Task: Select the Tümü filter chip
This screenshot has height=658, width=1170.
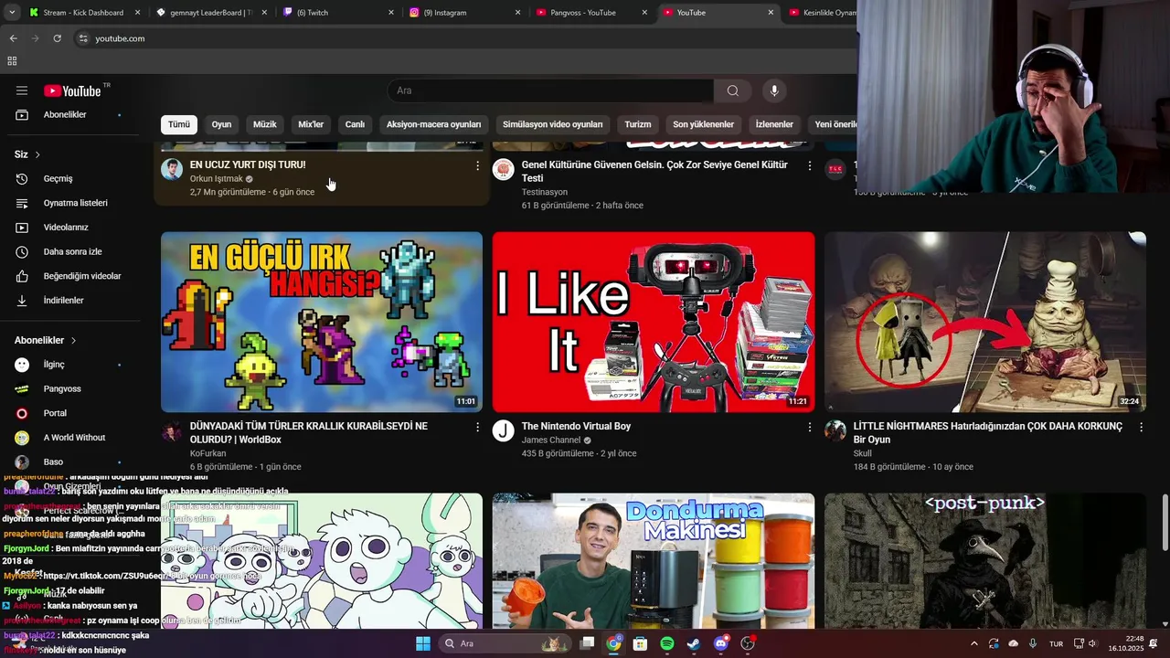Action: tap(179, 124)
